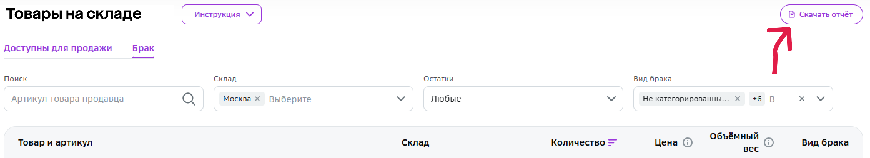Screen dimensions: 870x158
Task: Open the Объёмный вес info icon
Action: click(x=769, y=142)
